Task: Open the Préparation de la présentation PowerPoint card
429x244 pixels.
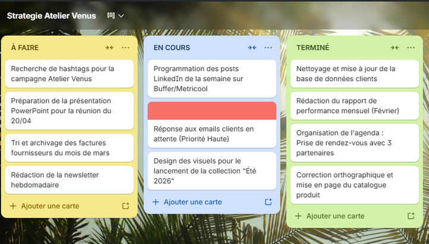Action: point(69,111)
